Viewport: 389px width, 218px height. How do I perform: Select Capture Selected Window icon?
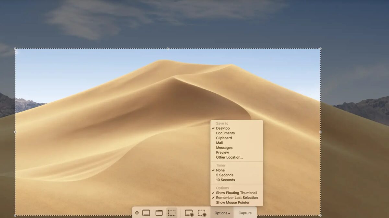point(159,213)
